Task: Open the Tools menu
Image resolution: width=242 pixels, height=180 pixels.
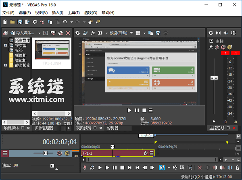Action: point(74,12)
